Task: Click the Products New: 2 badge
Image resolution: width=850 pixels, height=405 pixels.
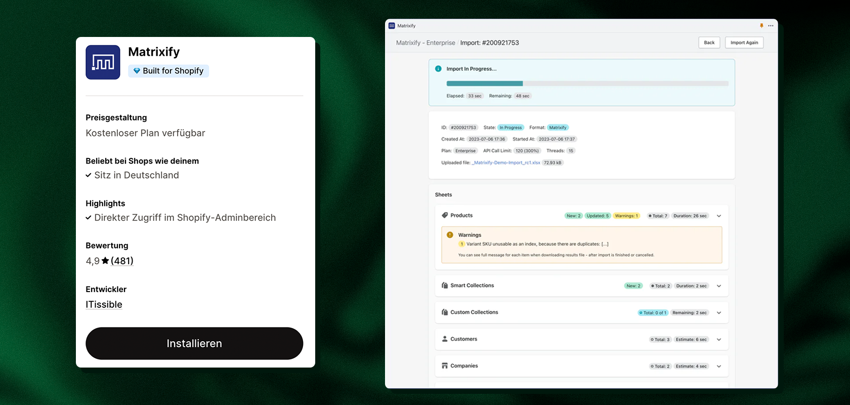Action: [573, 216]
